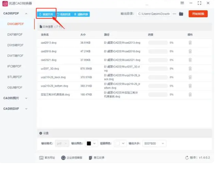The height and width of the screenshot is (172, 215).
Task: Collapse the CAD转PDF sidebar section
Action: (26, 14)
